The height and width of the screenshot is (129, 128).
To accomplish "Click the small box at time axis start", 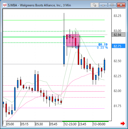I will 4,124.
